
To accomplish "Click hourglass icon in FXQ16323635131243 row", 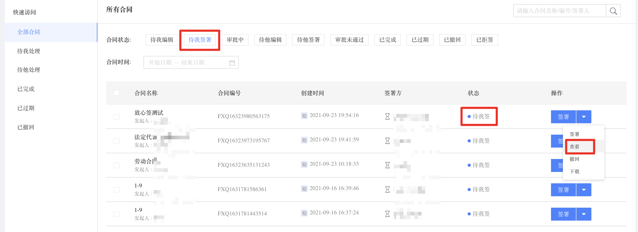I will pyautogui.click(x=387, y=165).
